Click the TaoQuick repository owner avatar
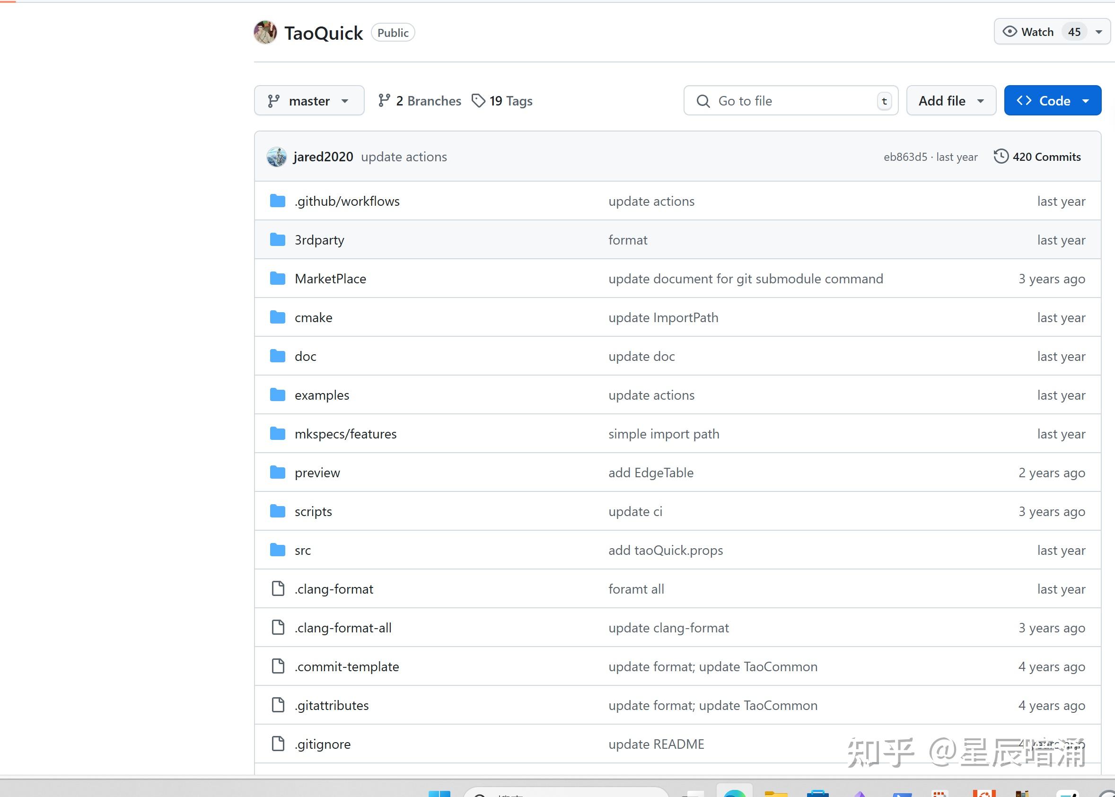The height and width of the screenshot is (797, 1115). point(265,32)
